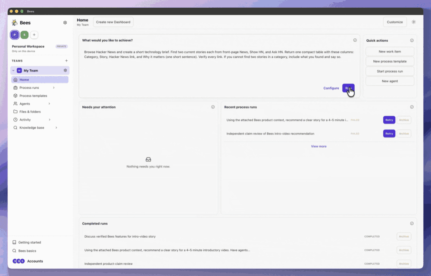This screenshot has height=276, width=431.
Task: Select the purple P workspace avatar
Action: (15, 35)
